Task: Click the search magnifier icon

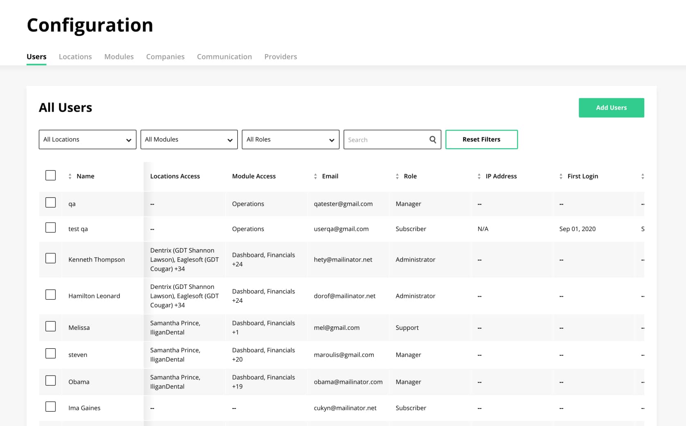Action: [x=432, y=140]
